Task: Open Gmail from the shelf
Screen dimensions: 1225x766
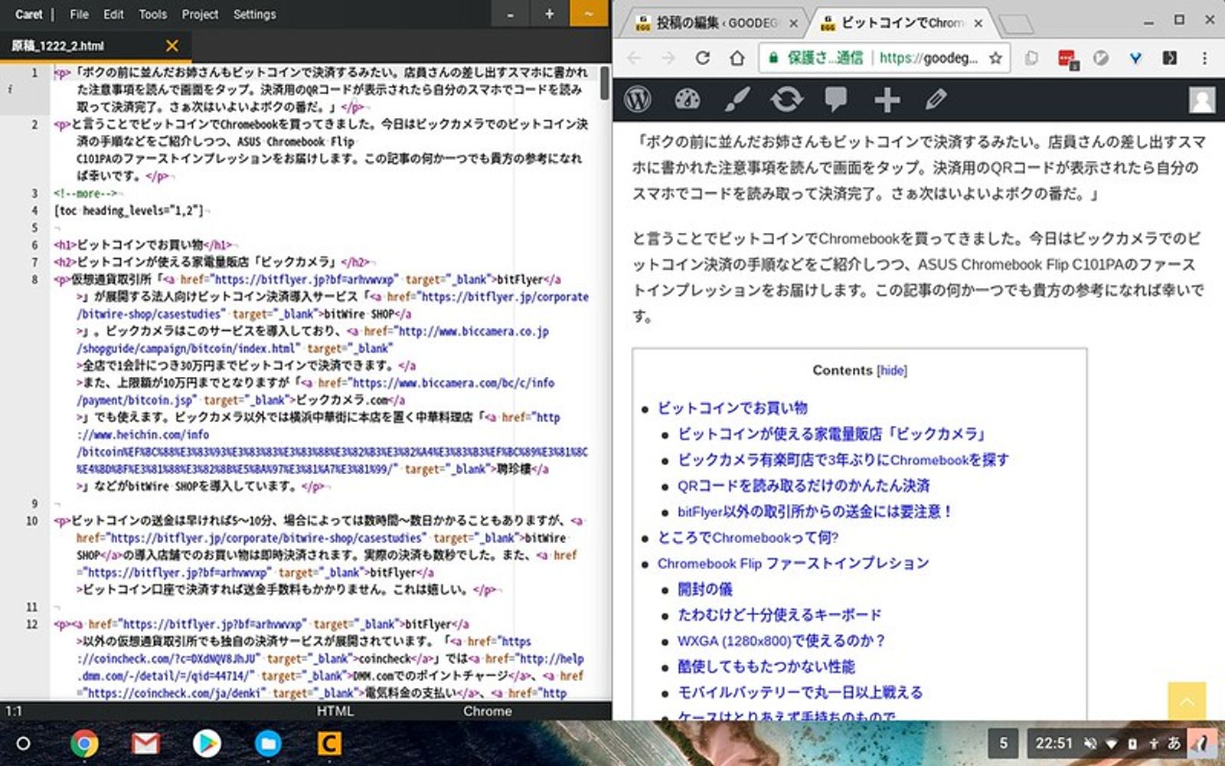Action: click(145, 743)
